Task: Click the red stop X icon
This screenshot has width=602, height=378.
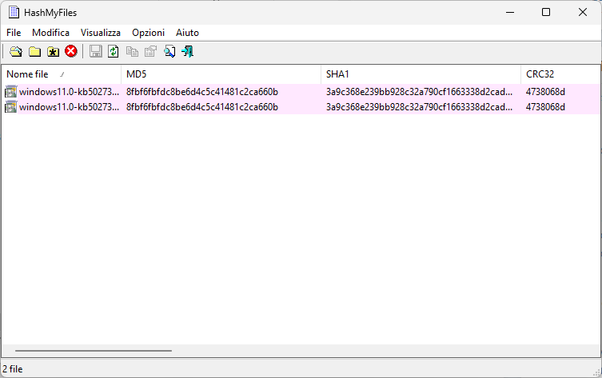Action: coord(71,51)
